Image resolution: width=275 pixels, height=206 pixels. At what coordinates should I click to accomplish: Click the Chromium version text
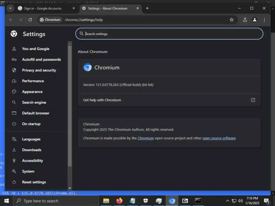[x=118, y=85]
